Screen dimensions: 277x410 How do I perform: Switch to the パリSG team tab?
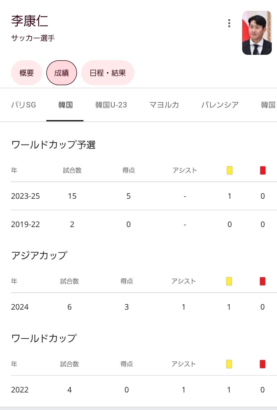pos(24,105)
